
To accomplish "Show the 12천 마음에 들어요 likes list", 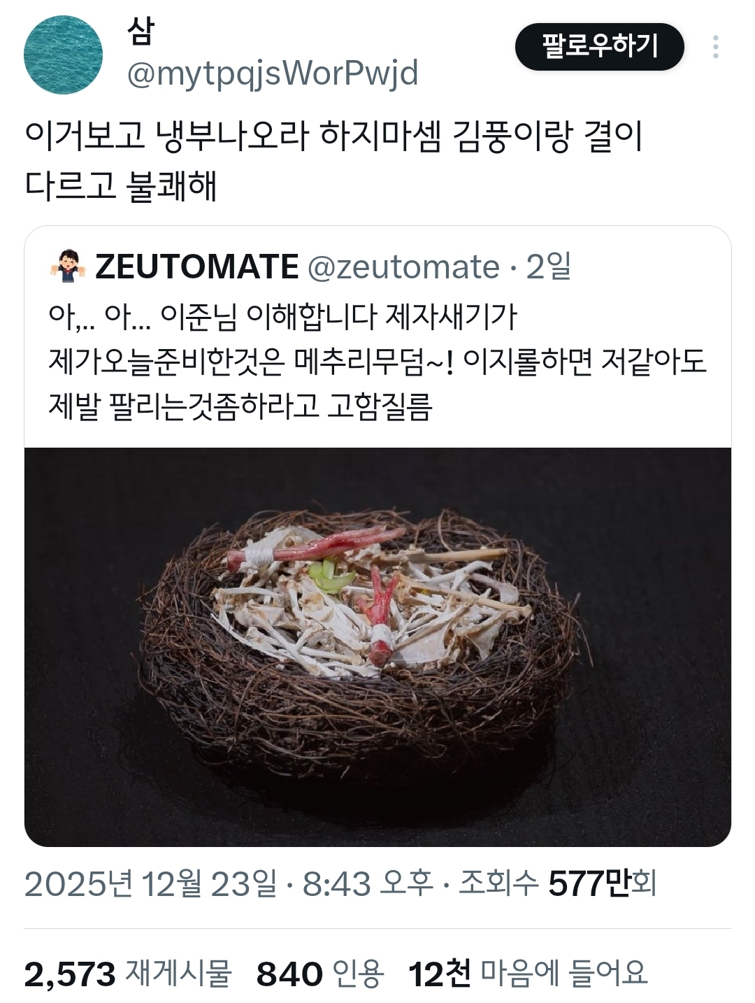I will tap(528, 974).
